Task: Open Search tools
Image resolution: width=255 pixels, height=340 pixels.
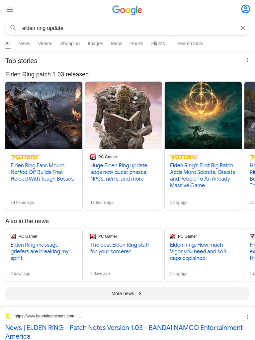Action: (x=190, y=43)
